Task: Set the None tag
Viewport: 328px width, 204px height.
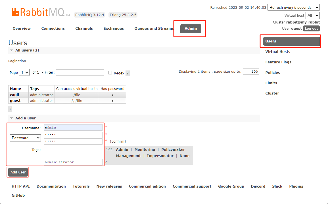Action: click(x=185, y=156)
